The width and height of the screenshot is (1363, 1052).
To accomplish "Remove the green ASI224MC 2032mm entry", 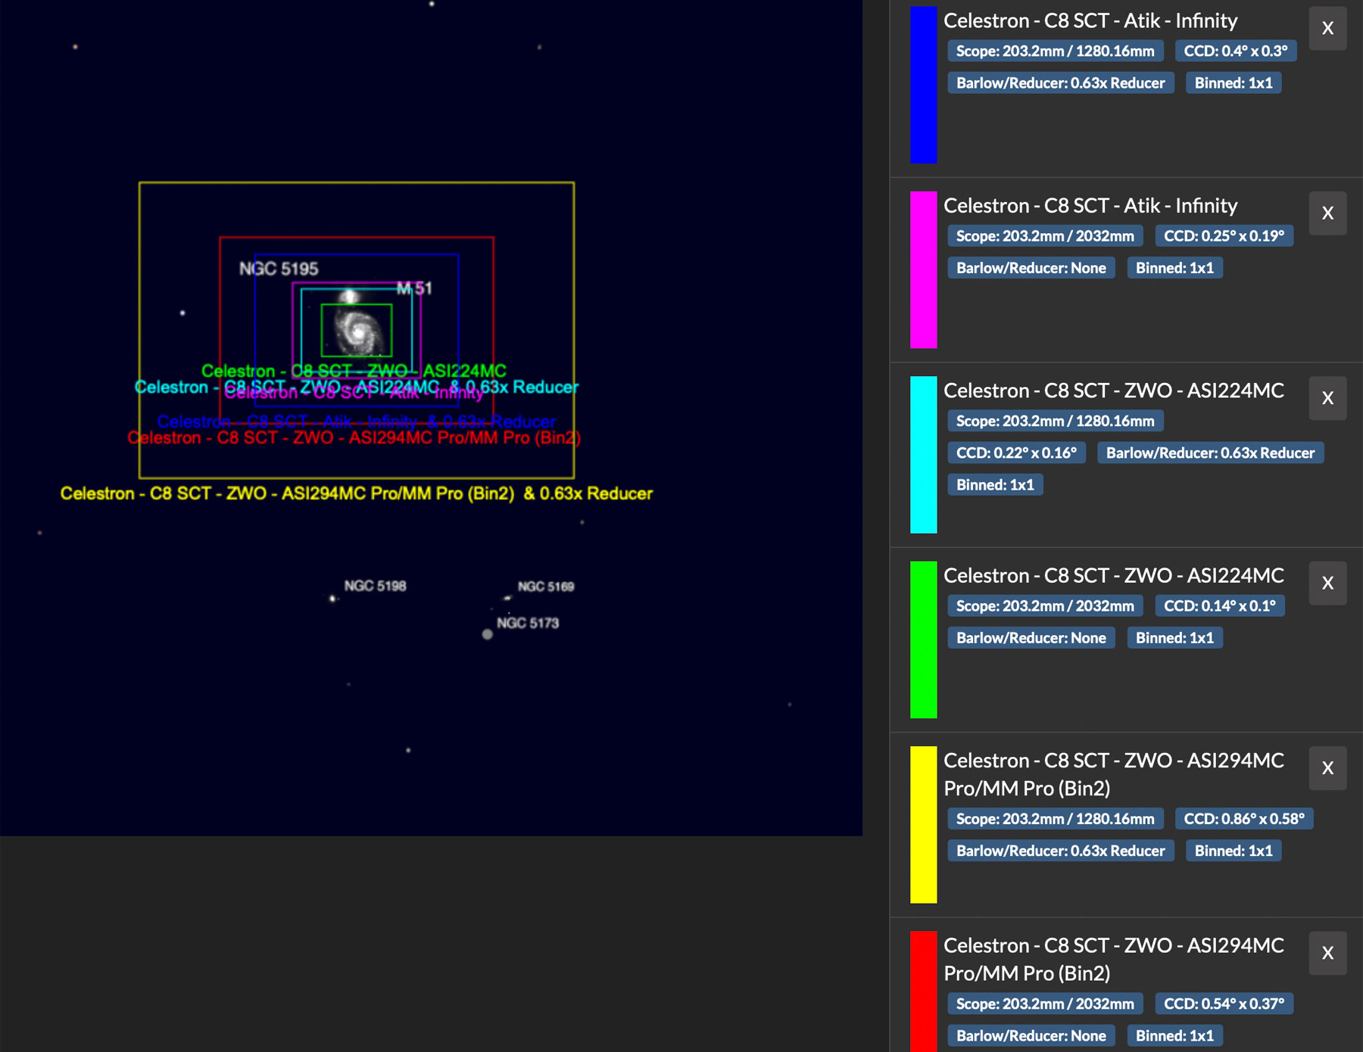I will tap(1327, 584).
